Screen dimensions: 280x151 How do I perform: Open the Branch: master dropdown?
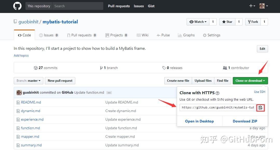point(28,81)
